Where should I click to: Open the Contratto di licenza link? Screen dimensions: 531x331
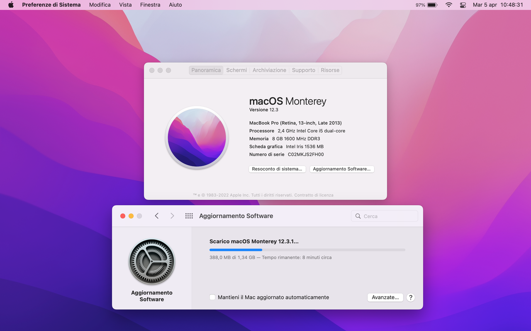click(314, 195)
